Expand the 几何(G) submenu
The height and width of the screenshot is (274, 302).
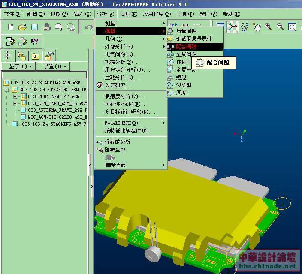coord(130,39)
